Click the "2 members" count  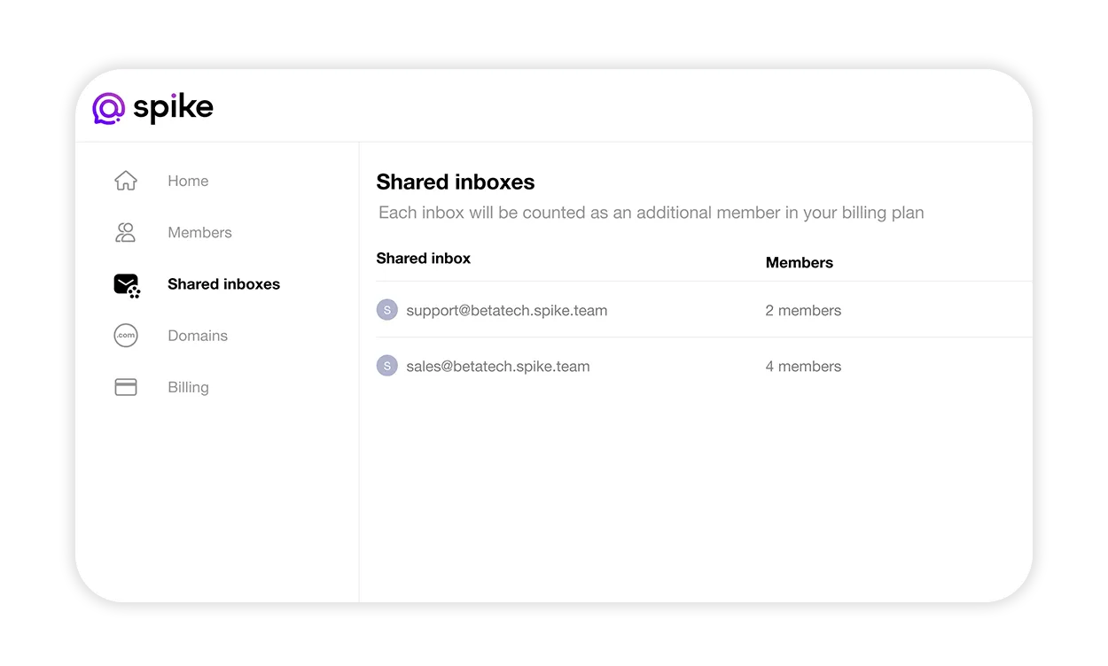click(803, 310)
